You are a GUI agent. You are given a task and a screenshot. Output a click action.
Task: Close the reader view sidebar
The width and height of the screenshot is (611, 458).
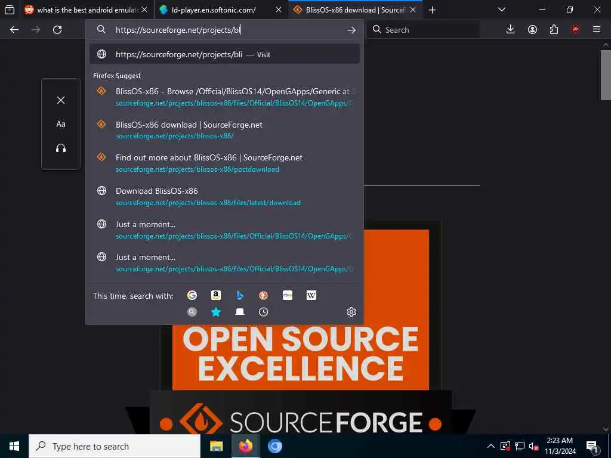[x=61, y=100]
